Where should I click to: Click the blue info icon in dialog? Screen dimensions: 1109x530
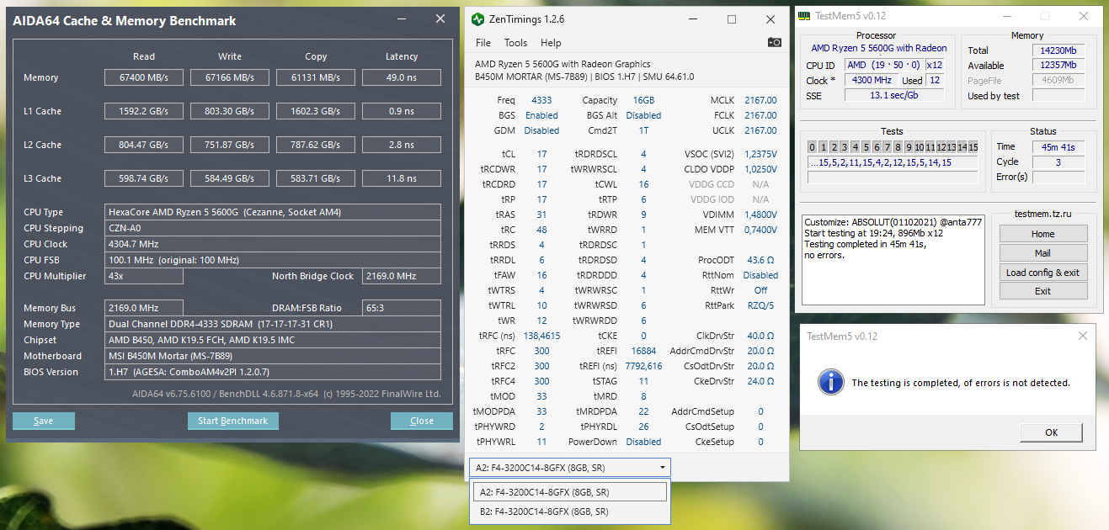tap(831, 382)
